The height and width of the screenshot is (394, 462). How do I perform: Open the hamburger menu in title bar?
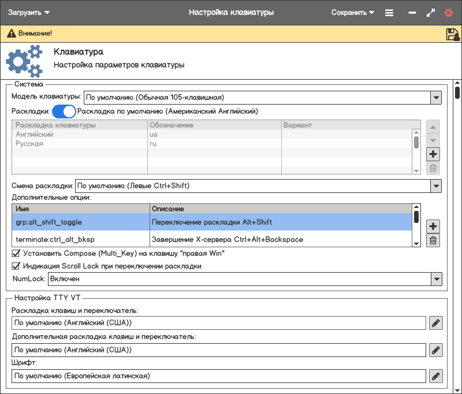tap(389, 12)
